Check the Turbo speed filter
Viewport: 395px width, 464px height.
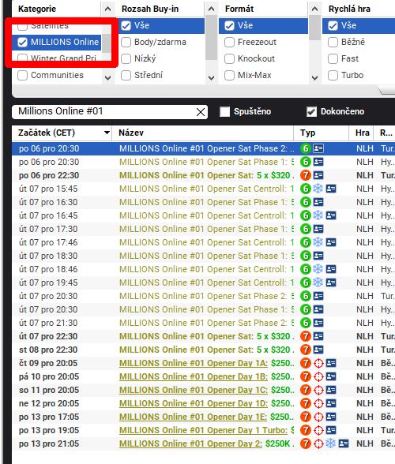click(333, 76)
